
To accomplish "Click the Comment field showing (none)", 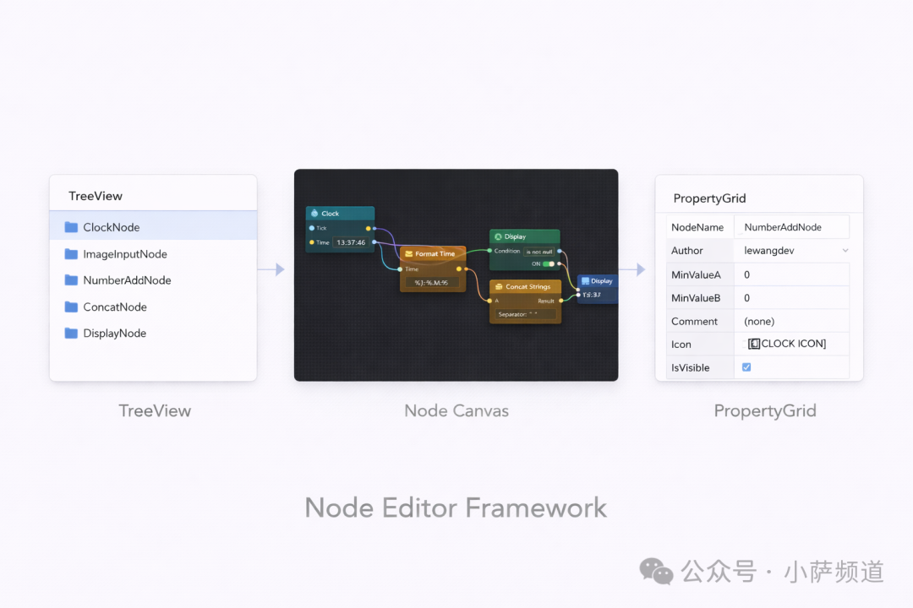I will click(x=792, y=321).
